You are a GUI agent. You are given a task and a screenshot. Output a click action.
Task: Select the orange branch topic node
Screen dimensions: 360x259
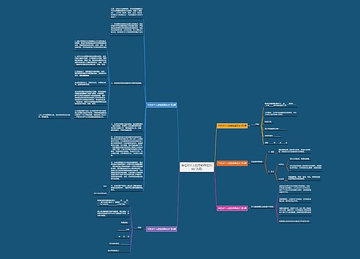coord(232,163)
